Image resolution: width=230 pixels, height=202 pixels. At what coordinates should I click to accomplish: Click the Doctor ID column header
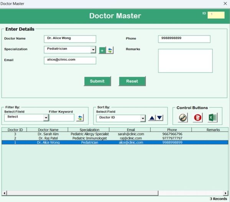14,130
